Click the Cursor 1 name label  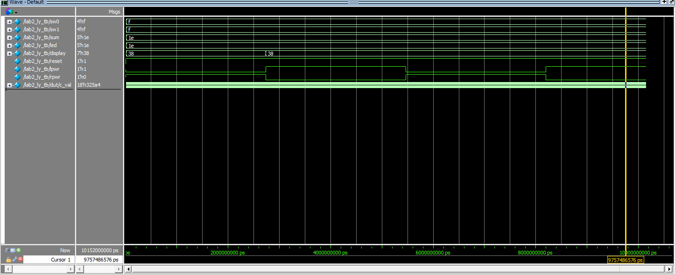point(61,260)
